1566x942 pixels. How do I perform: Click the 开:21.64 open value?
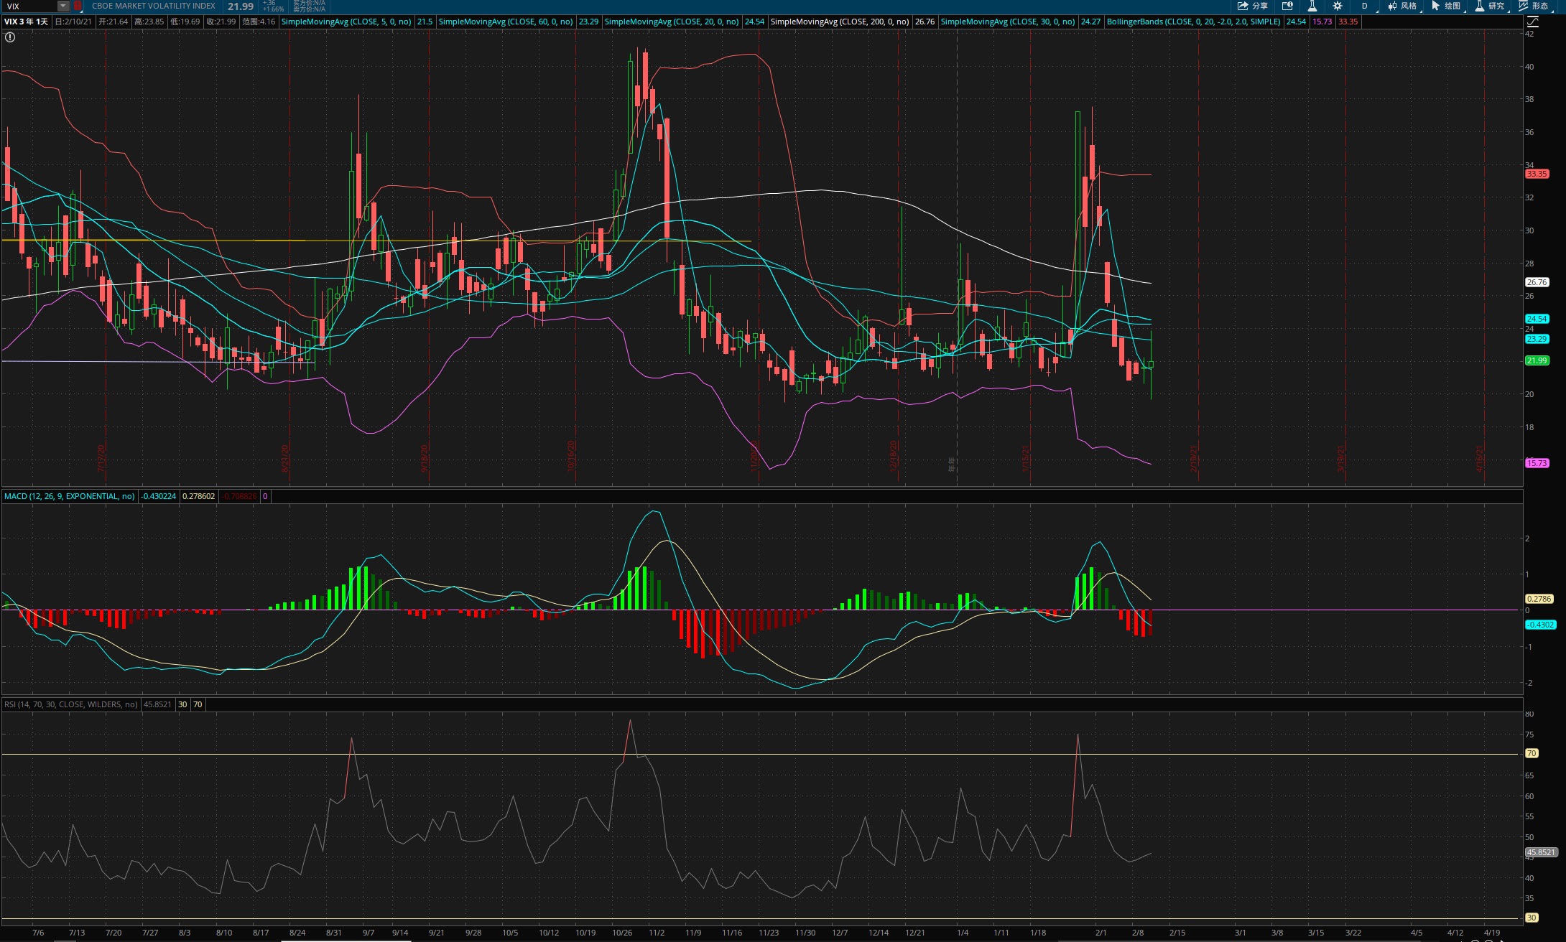click(x=113, y=22)
